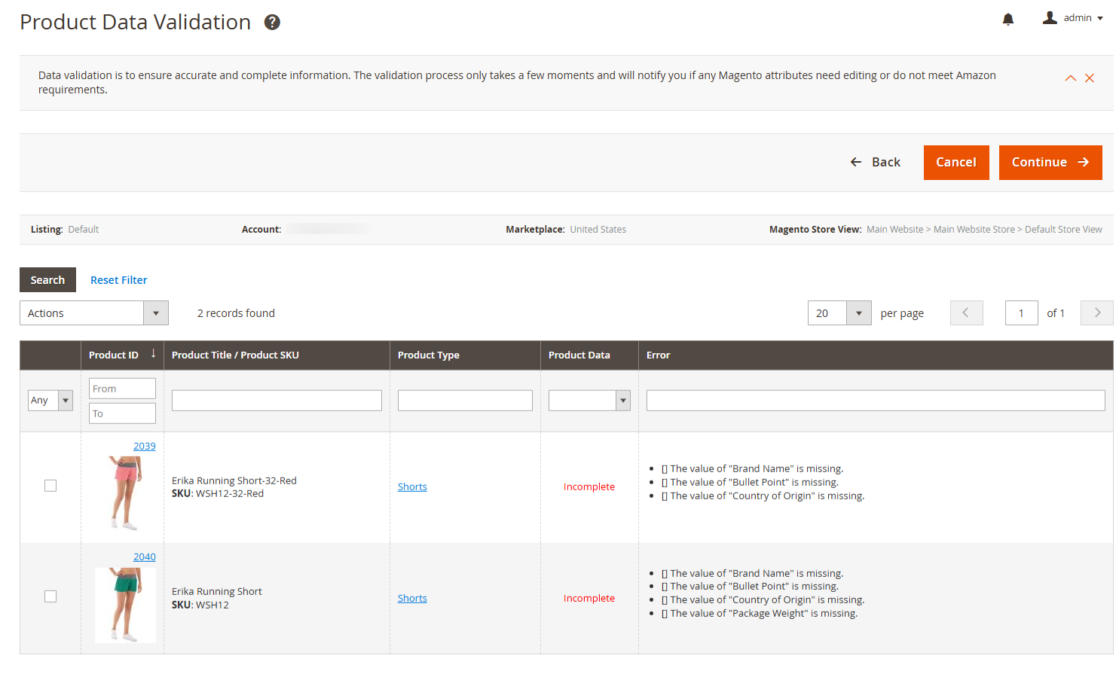This screenshot has height=680, width=1119.
Task: Go to the next page arrow
Action: click(x=1096, y=313)
